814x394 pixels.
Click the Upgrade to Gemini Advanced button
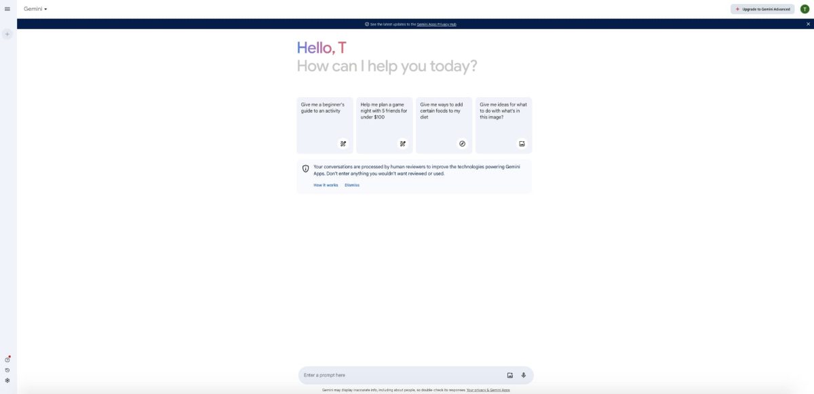(x=762, y=7)
